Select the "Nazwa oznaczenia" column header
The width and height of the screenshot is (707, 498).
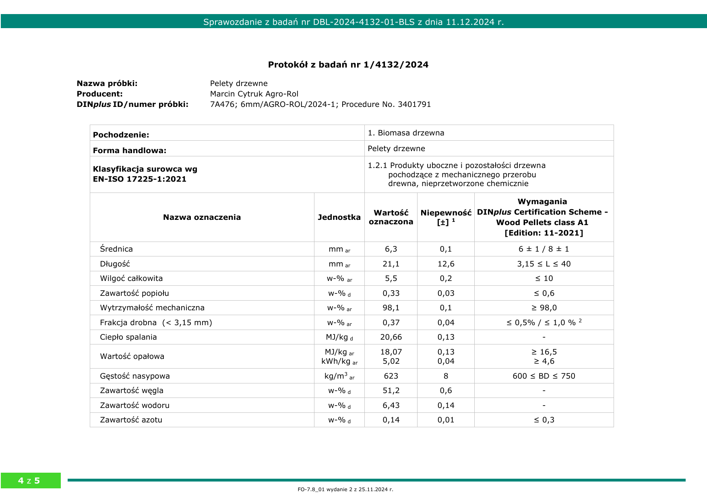pos(202,217)
